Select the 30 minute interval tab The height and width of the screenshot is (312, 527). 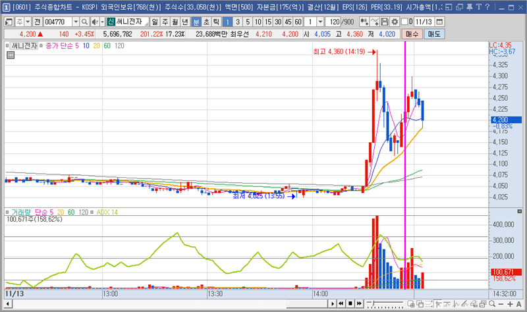click(279, 22)
